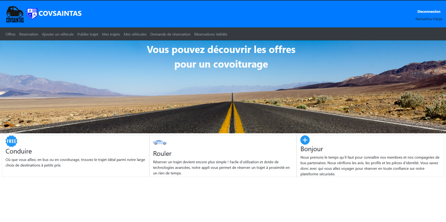This screenshot has width=446, height=222.
Task: View Mes trajets page
Action: [111, 34]
